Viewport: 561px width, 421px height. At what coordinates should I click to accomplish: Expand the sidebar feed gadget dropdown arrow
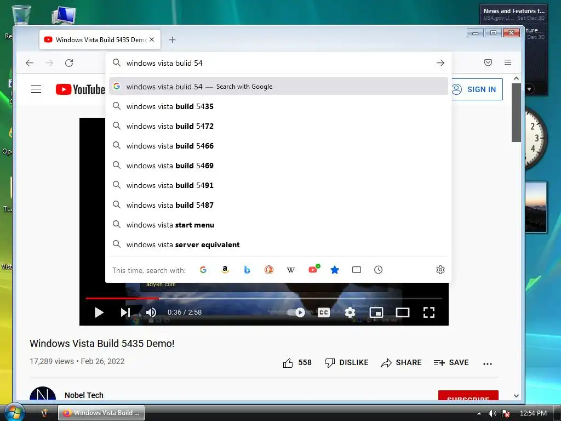point(529,89)
